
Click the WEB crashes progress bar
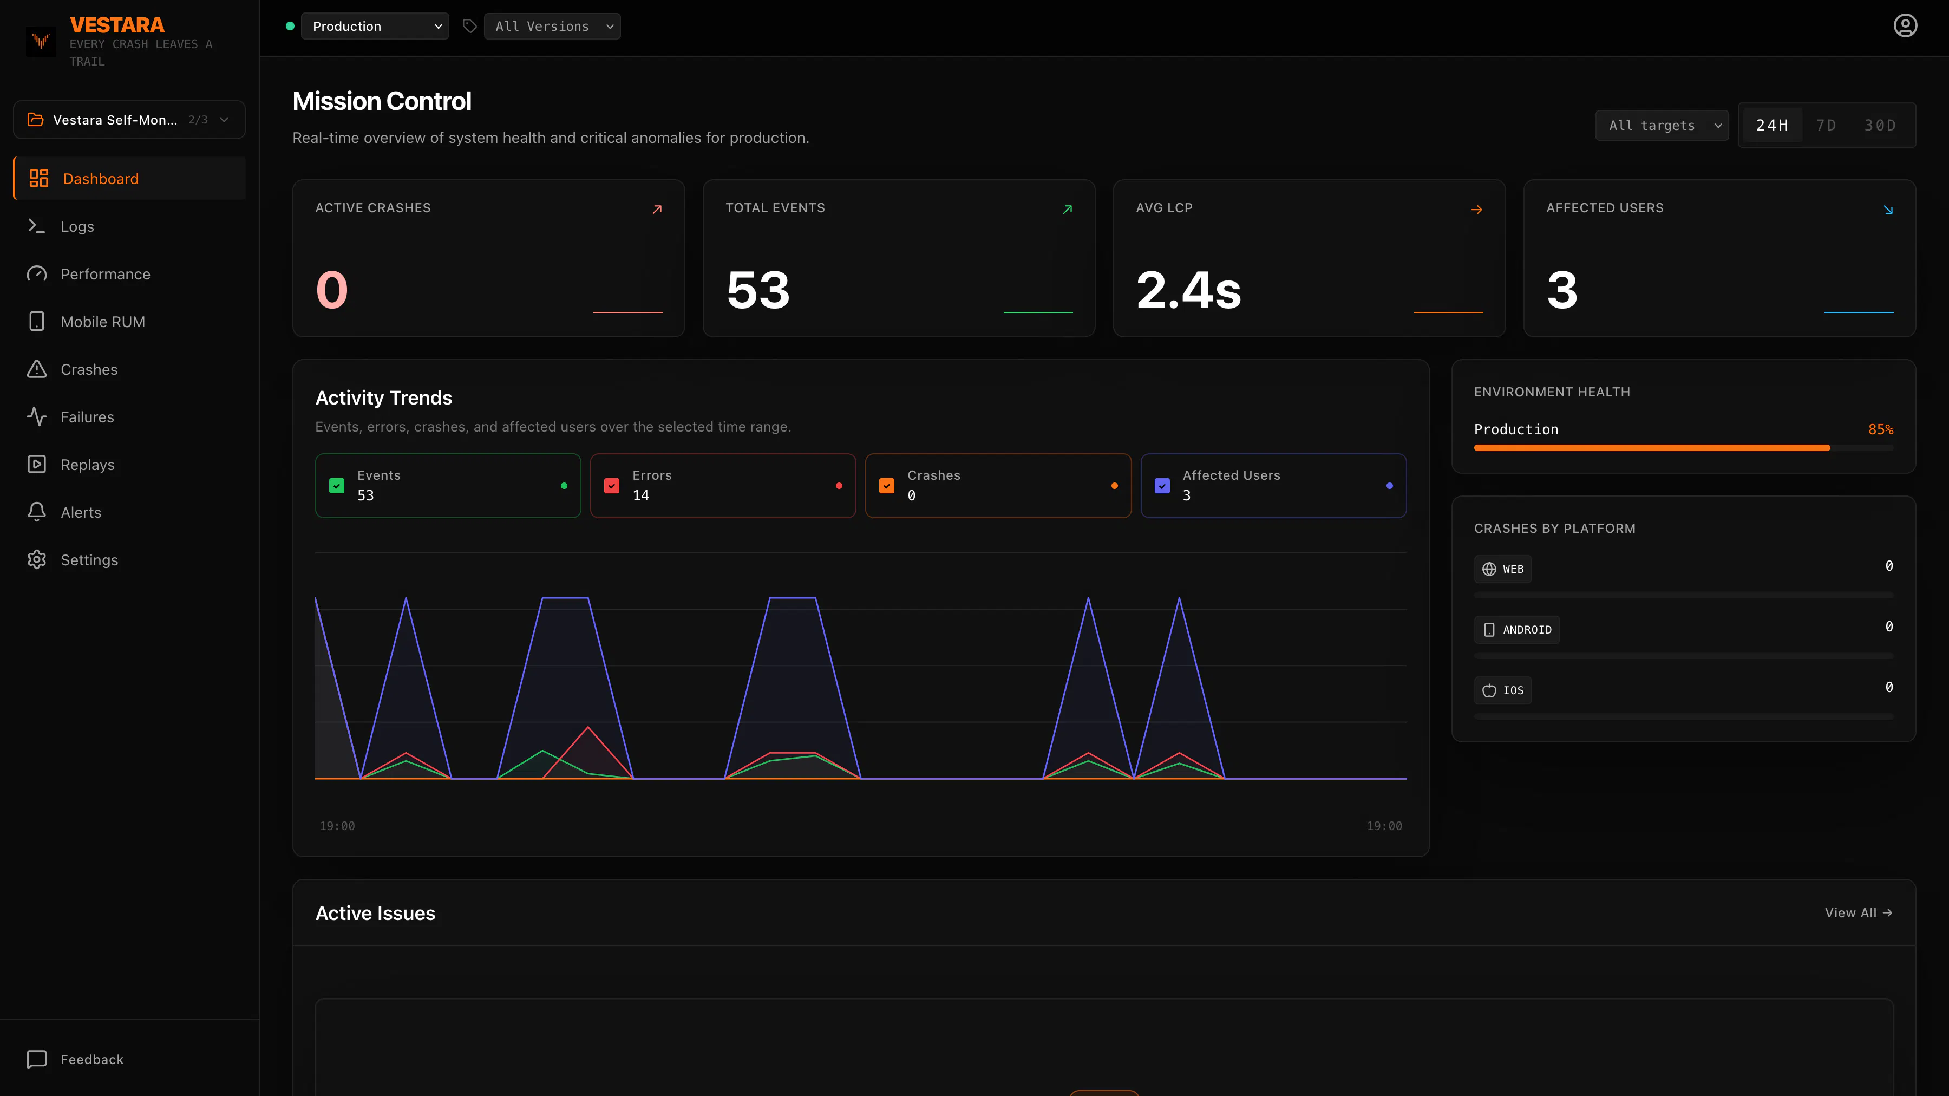1683,596
